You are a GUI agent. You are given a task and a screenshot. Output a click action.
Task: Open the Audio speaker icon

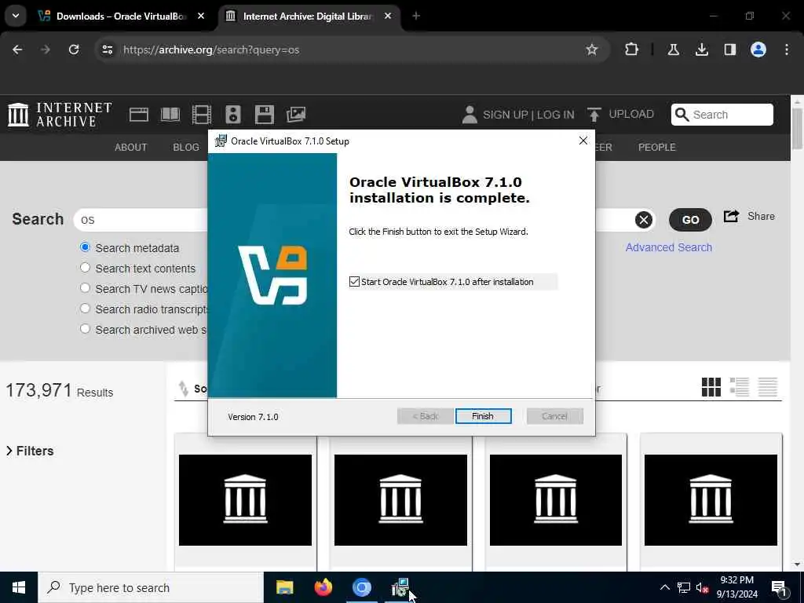pos(232,115)
